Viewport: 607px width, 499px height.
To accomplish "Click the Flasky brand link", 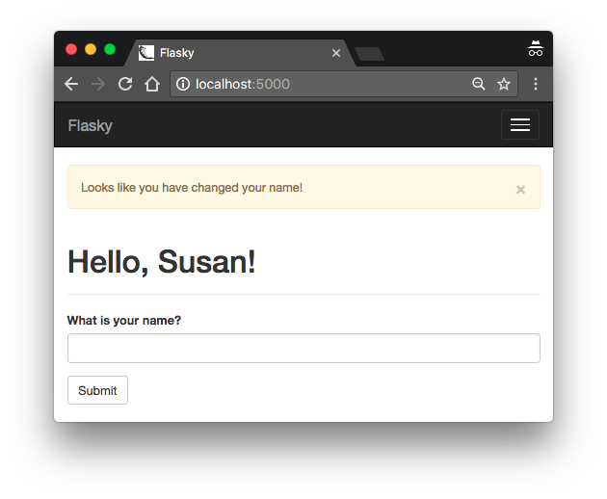I will (x=91, y=125).
